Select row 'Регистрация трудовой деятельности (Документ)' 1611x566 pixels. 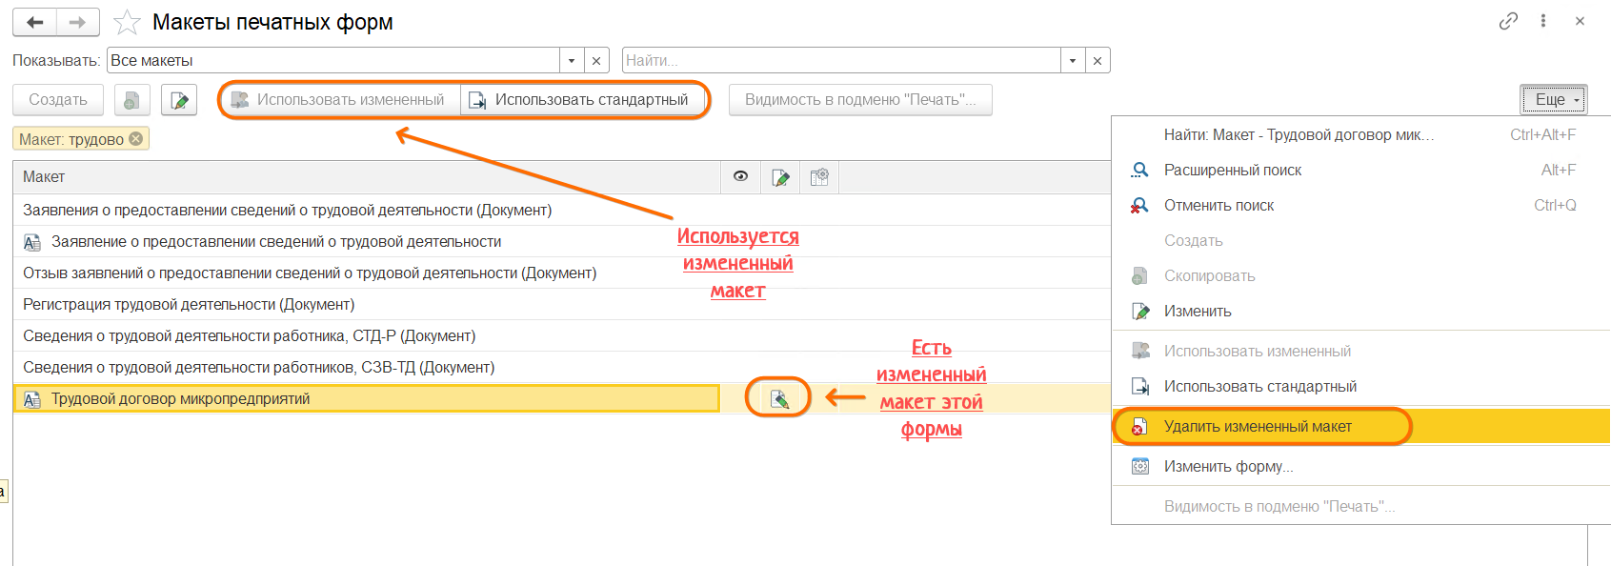[562, 305]
